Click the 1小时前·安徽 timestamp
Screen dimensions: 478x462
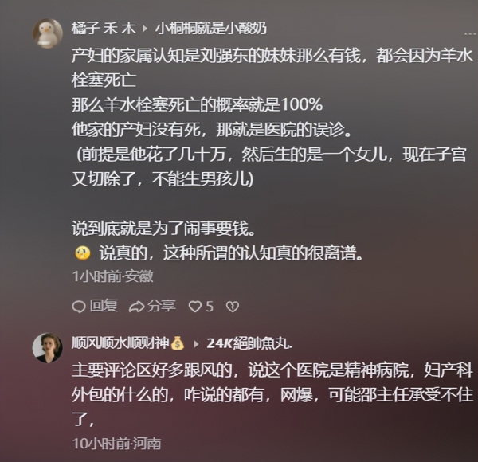click(x=113, y=276)
